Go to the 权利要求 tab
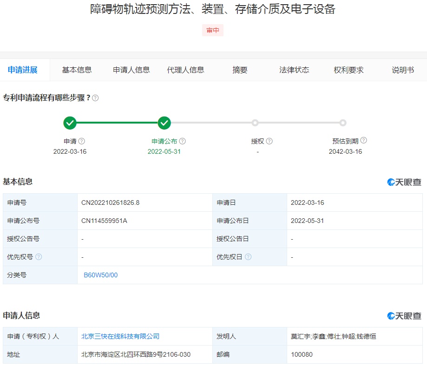 coord(348,70)
